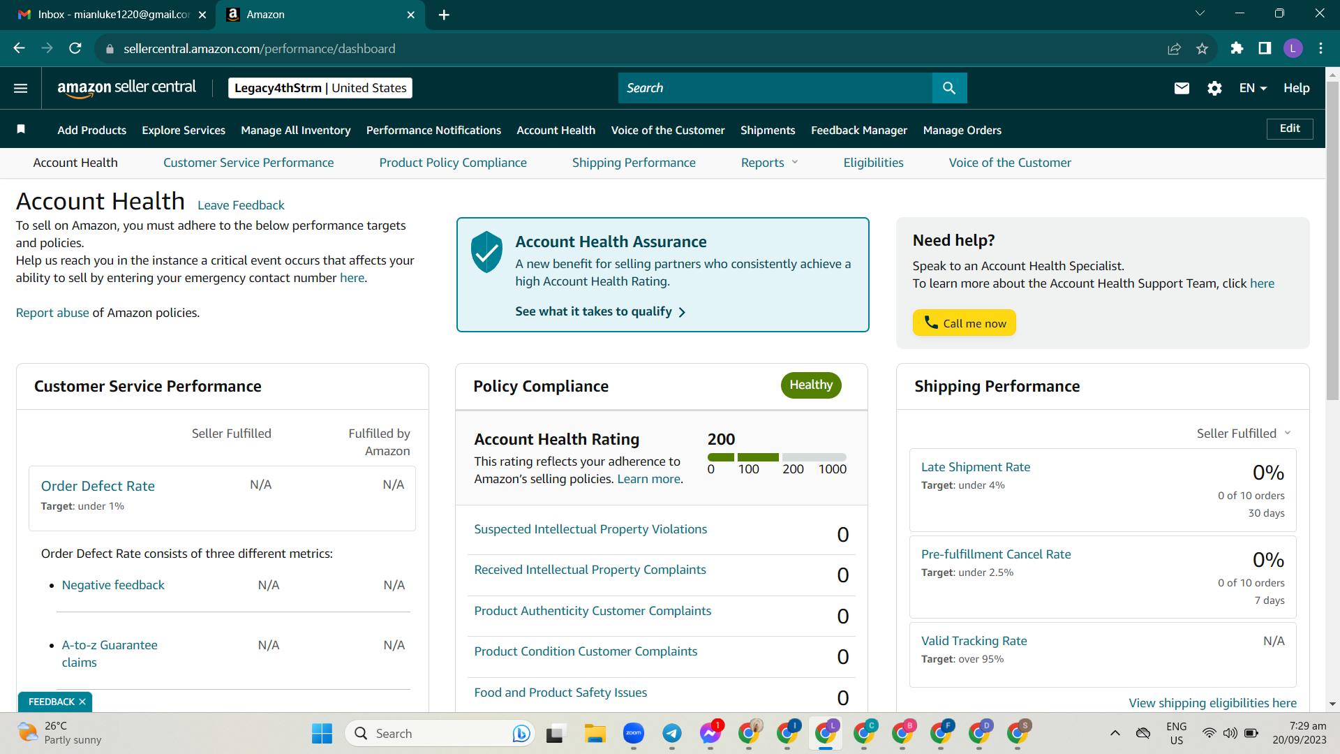Open Add Products menu item
The image size is (1340, 754).
pos(91,130)
